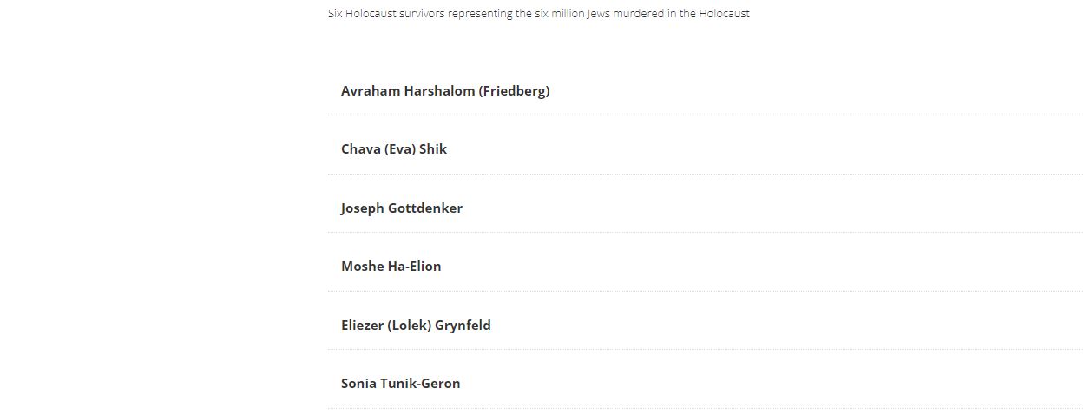Click the Sonia Tunik-Geron heading text
1084x415 pixels.
(400, 384)
